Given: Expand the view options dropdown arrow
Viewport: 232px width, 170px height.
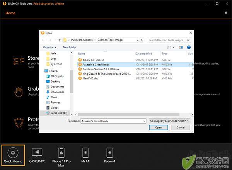Looking at the screenshot, I should 174,47.
